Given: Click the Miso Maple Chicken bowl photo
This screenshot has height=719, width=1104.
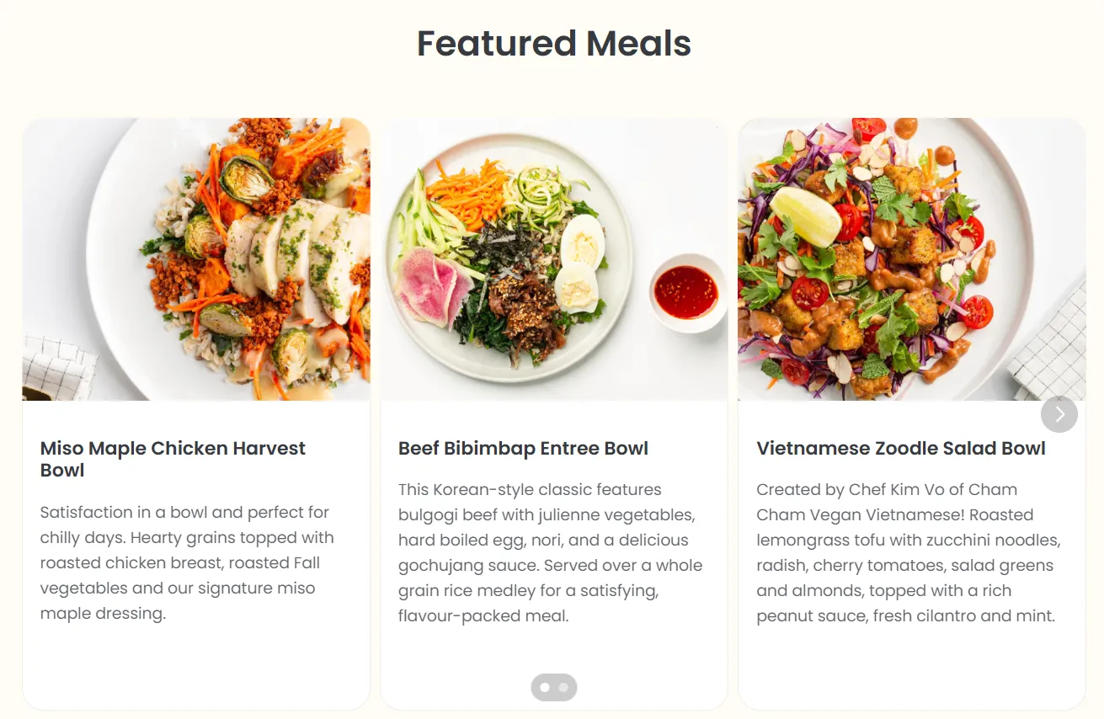Looking at the screenshot, I should pos(197,259).
